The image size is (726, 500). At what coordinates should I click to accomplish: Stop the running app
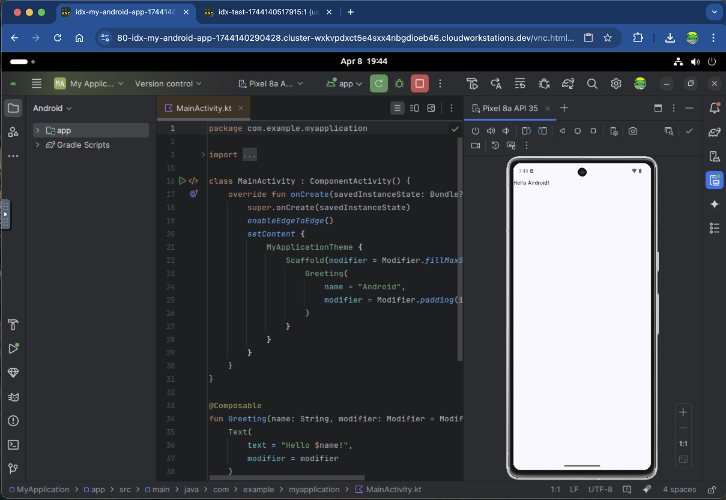pyautogui.click(x=420, y=83)
